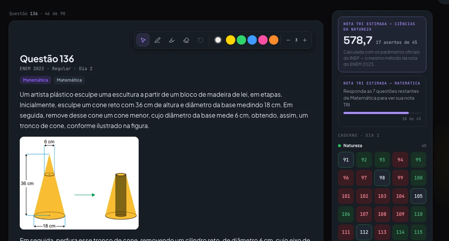The width and height of the screenshot is (449, 241).
Task: Go to question 93
Action: point(382,160)
